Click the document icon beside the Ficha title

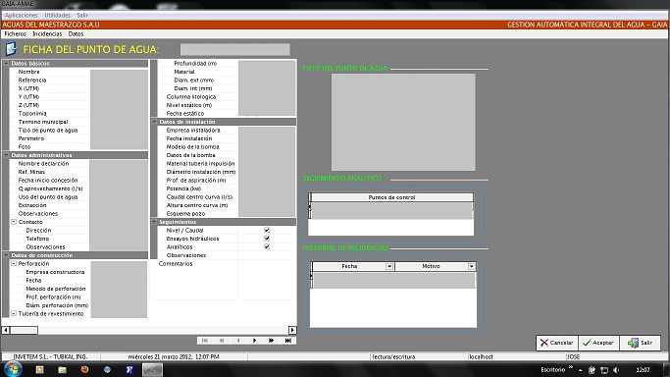11,49
